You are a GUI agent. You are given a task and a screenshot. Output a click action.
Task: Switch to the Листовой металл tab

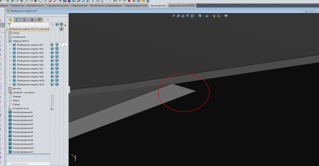coord(35,5)
